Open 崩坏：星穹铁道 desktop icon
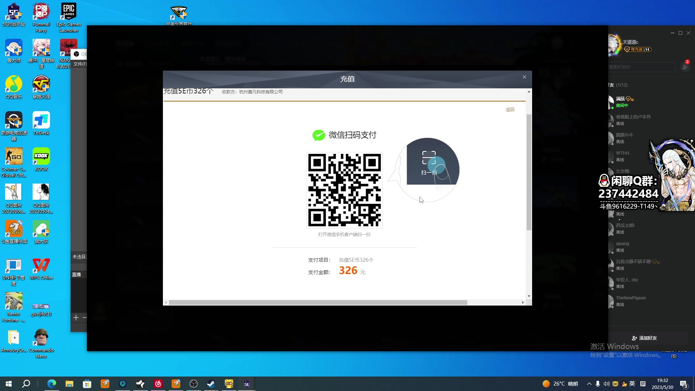Screen dimensions: 695x391 pos(41,54)
